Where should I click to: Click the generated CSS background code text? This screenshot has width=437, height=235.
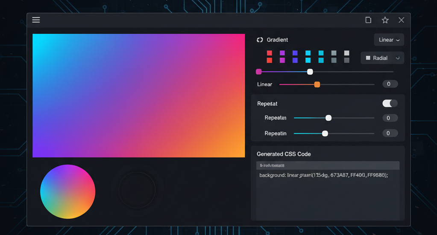(x=323, y=175)
